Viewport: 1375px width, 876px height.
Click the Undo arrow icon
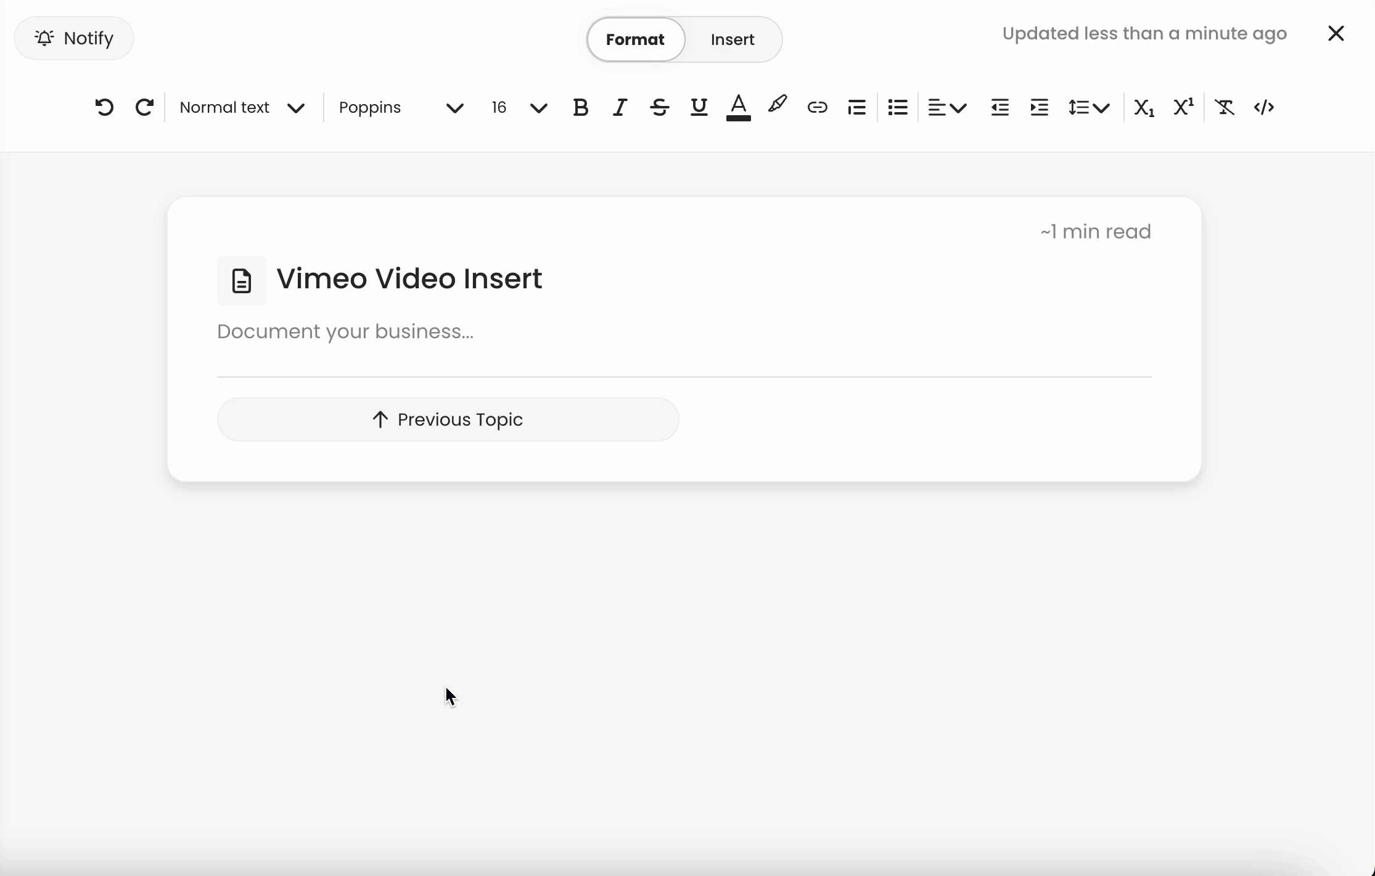(x=104, y=107)
